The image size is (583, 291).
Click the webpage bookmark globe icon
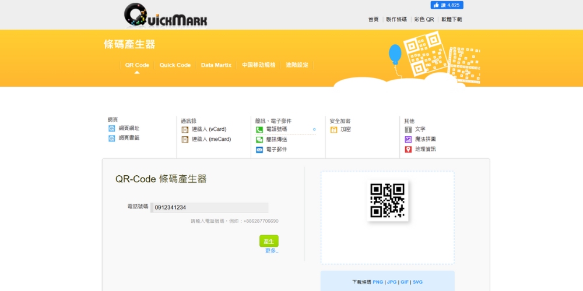(x=111, y=138)
